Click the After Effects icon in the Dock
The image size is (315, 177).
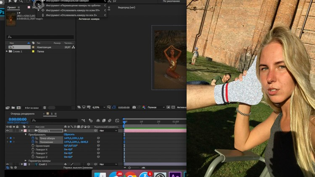point(177,174)
